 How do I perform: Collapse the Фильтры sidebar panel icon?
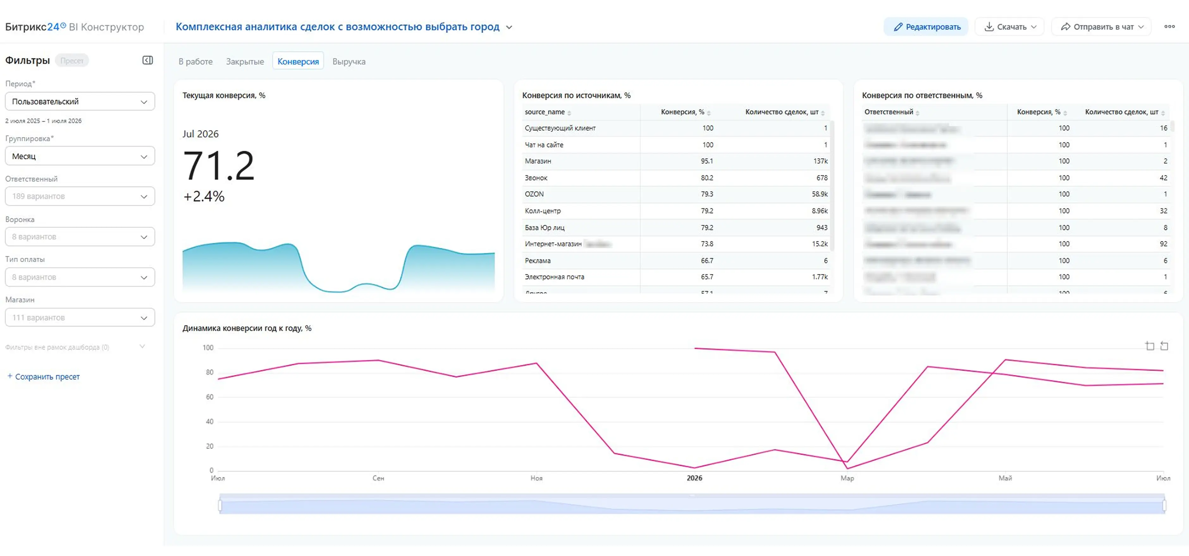[148, 60]
